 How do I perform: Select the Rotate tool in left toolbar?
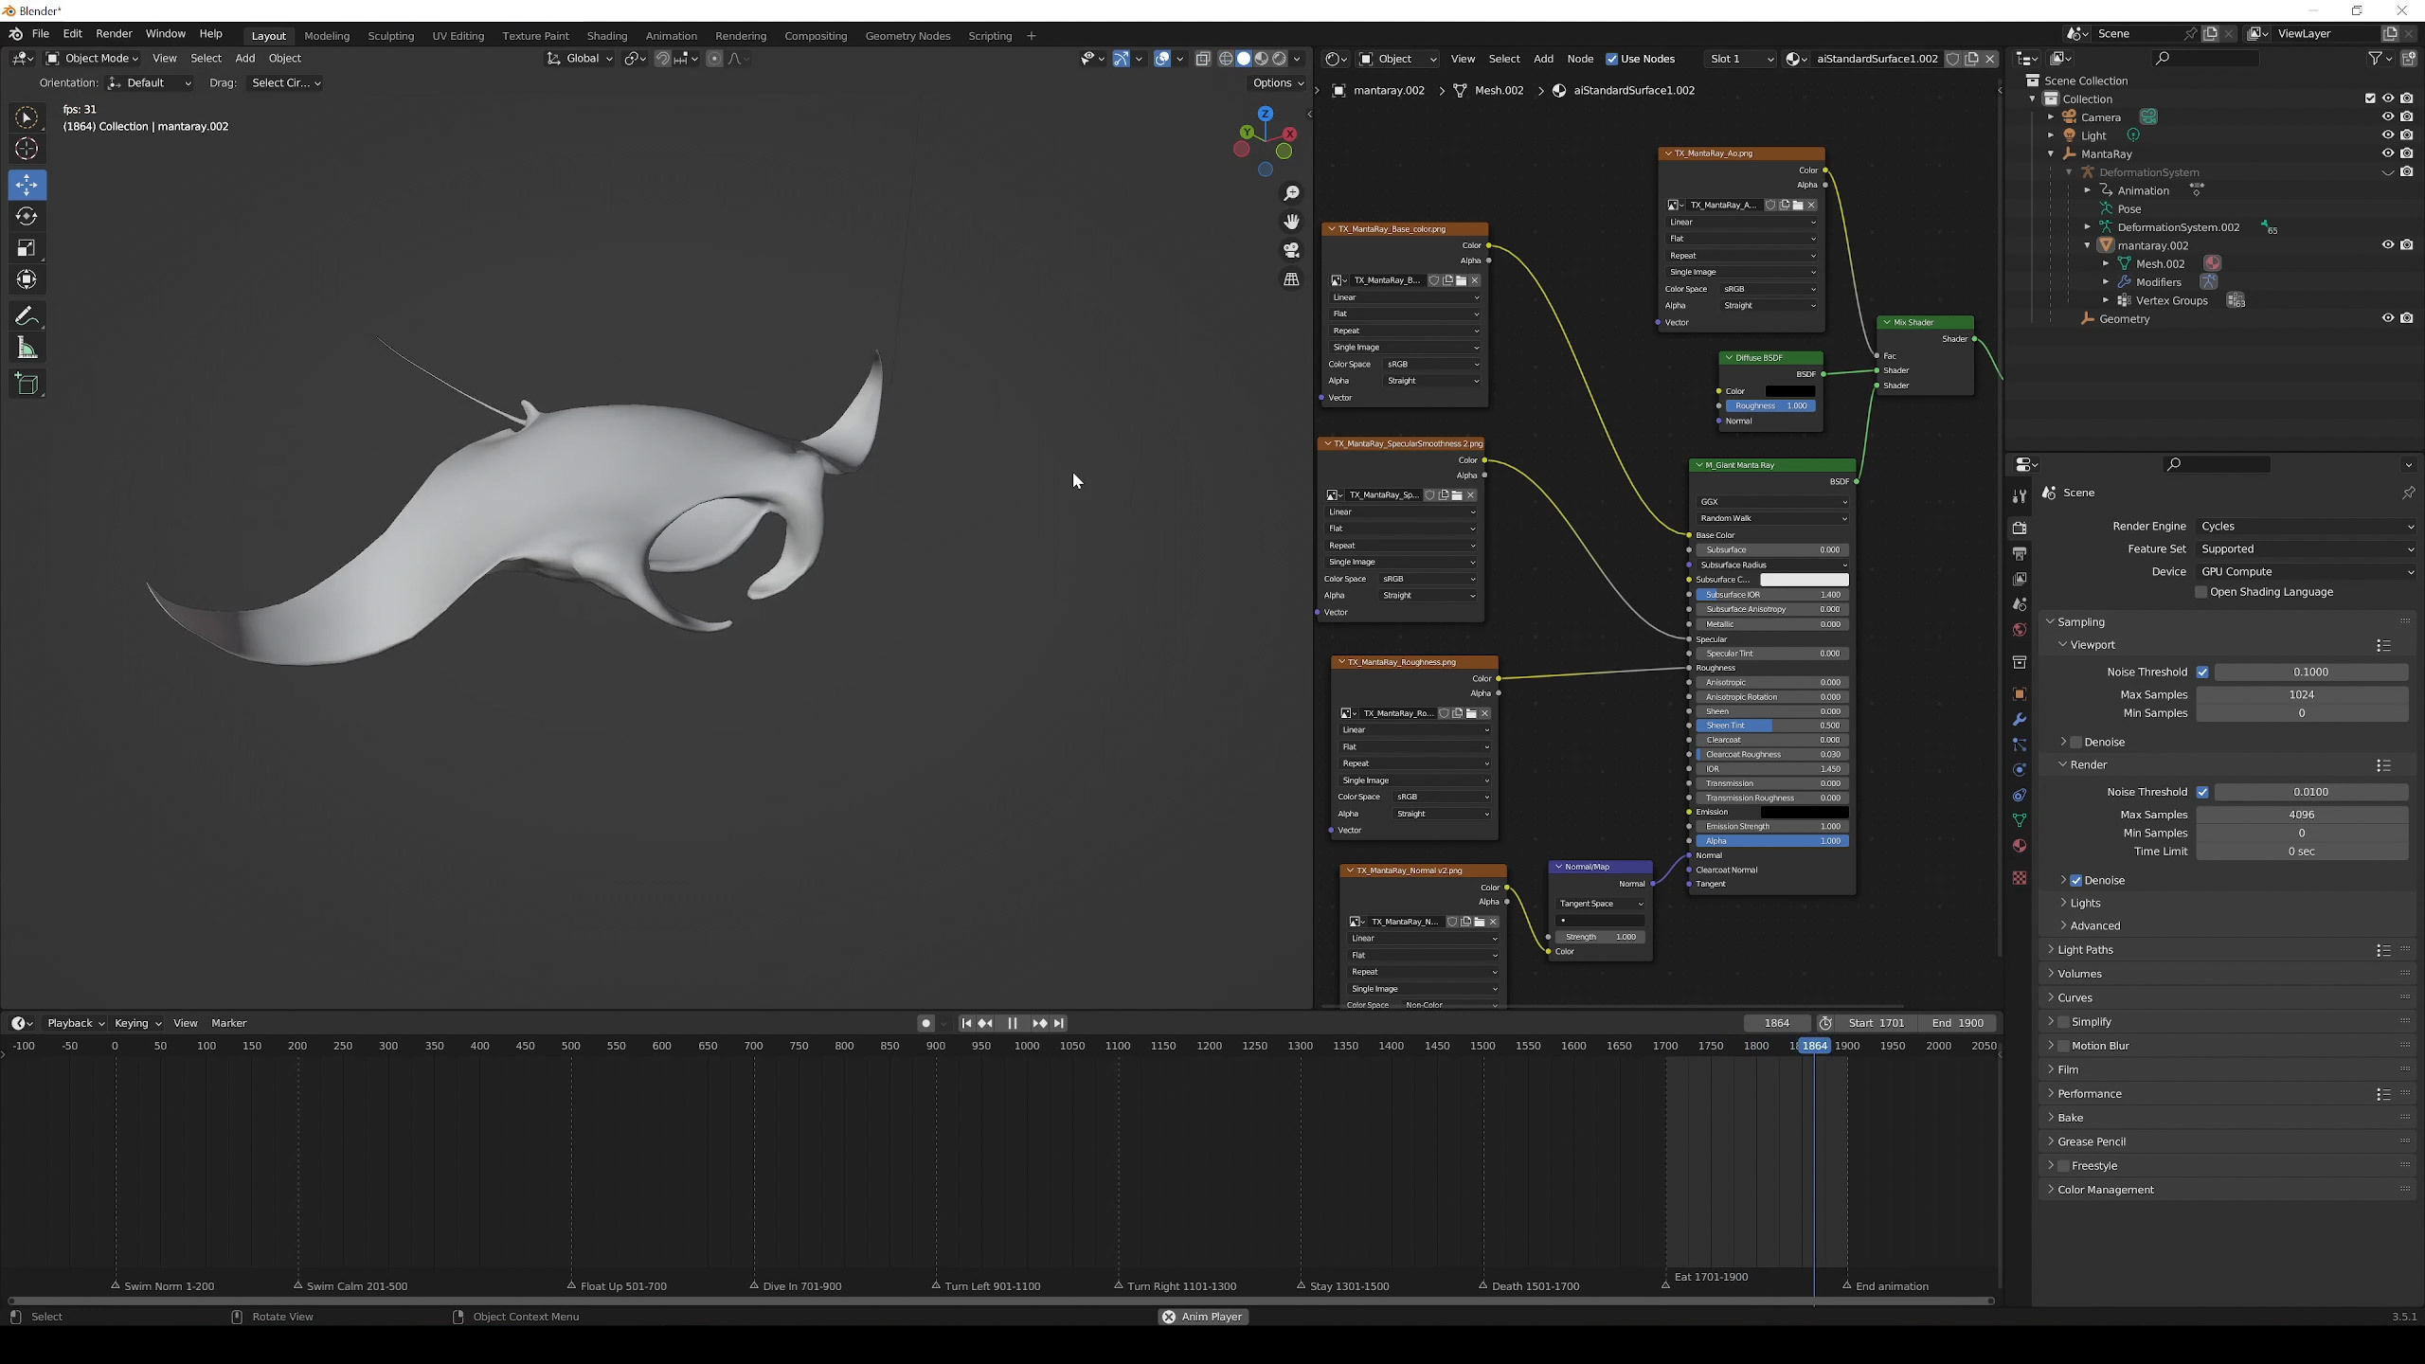tap(27, 216)
